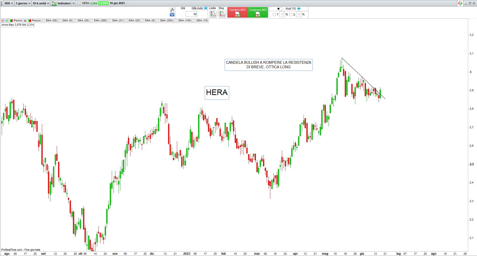
Task: Click the red-green trading arrows icon
Action: [x=460, y=3]
